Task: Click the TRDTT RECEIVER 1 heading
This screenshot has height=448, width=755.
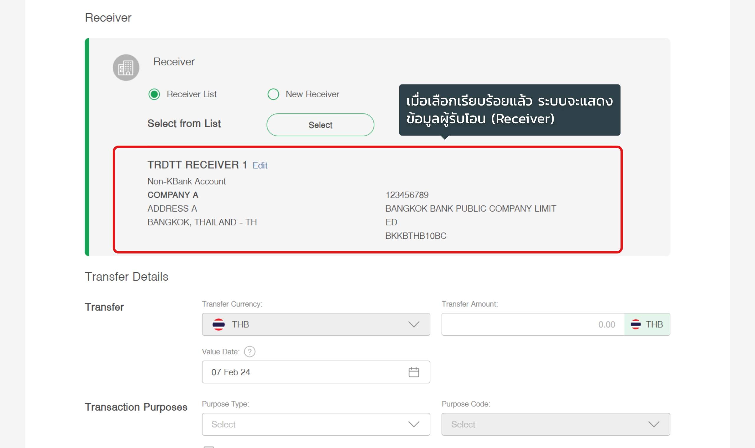Action: click(197, 165)
